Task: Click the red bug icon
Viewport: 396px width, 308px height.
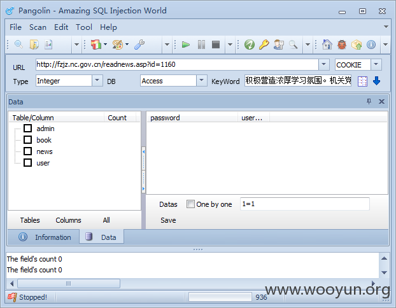Action: click(342, 45)
